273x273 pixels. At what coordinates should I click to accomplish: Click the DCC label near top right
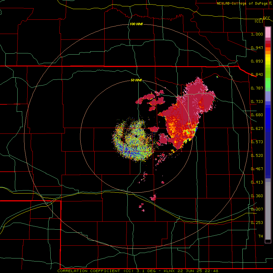(x=266, y=18)
